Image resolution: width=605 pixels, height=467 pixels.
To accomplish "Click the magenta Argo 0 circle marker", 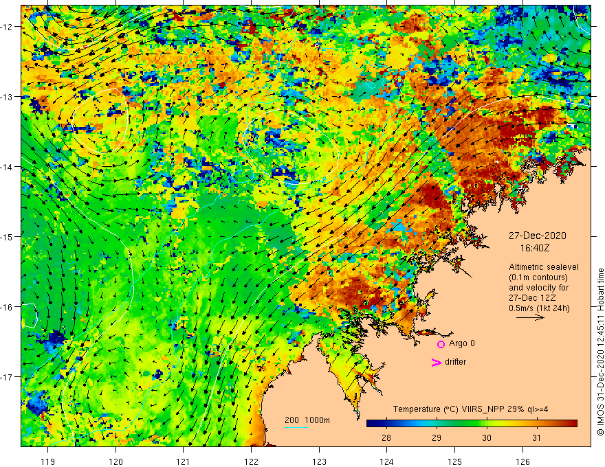I will click(x=441, y=344).
